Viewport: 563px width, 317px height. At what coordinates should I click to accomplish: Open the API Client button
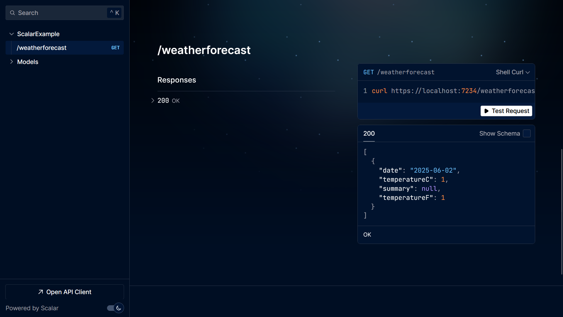[65, 292]
